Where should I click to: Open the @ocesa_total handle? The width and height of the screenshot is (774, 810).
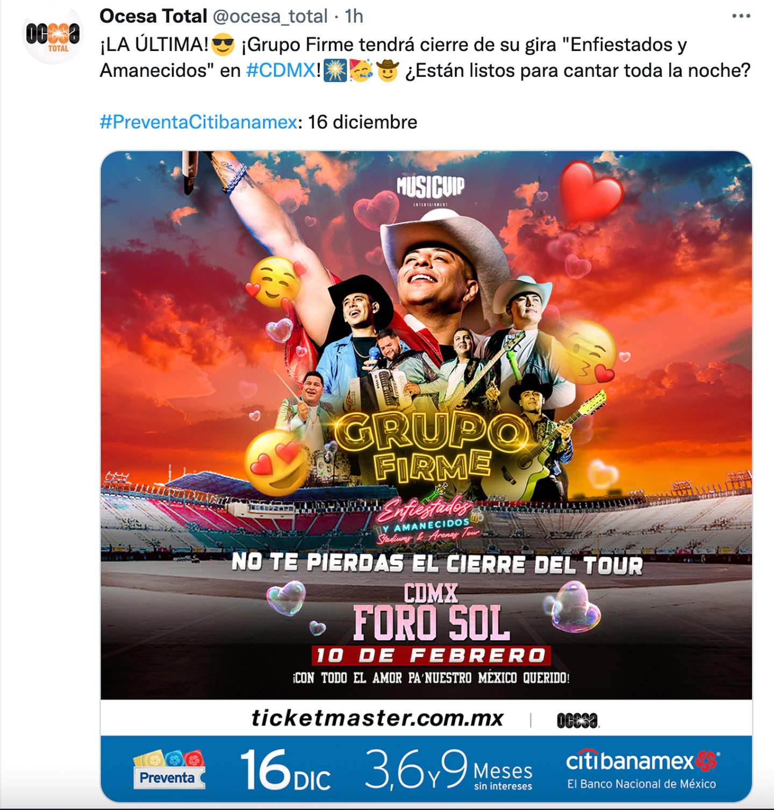[270, 17]
